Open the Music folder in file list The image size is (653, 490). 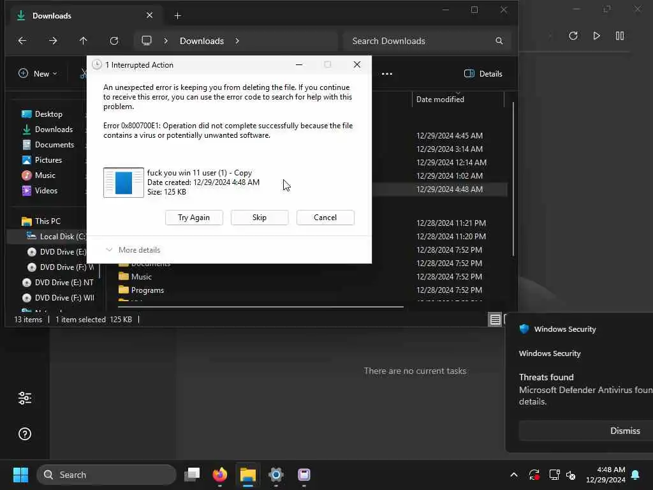click(141, 277)
